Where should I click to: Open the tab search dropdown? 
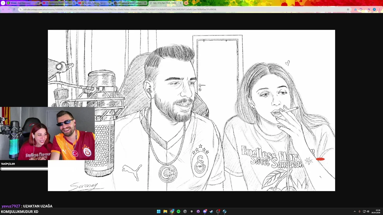click(3, 3)
